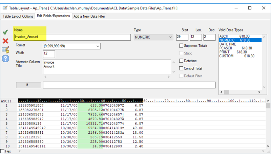Viewport: 271px width, 154px height.
Task: Click the Table Layout window title icon
Action: pyautogui.click(x=5, y=7)
